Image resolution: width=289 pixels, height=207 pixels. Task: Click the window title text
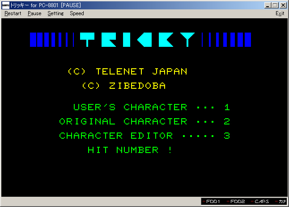pyautogui.click(x=46, y=5)
